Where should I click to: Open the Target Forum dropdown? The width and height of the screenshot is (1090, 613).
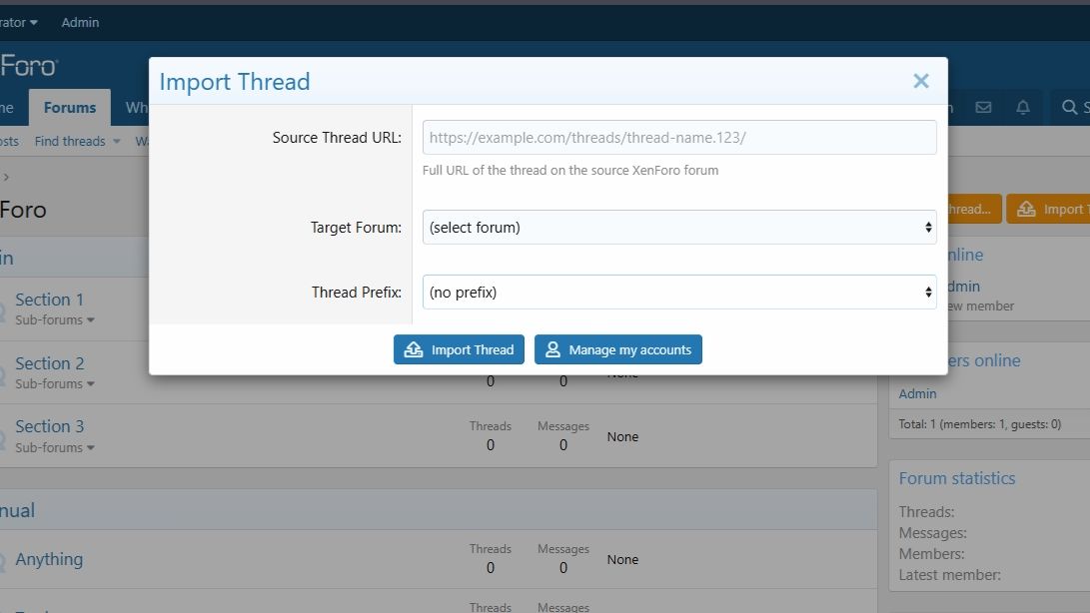pyautogui.click(x=679, y=228)
